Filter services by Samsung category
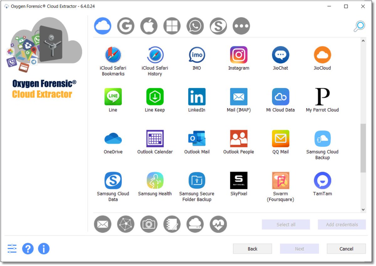The height and width of the screenshot is (266, 376). 218,26
